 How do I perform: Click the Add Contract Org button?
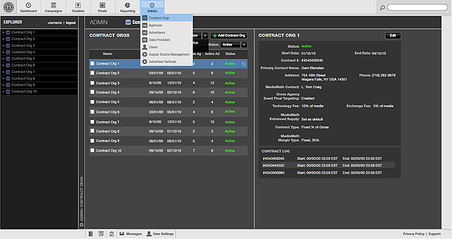[229, 36]
